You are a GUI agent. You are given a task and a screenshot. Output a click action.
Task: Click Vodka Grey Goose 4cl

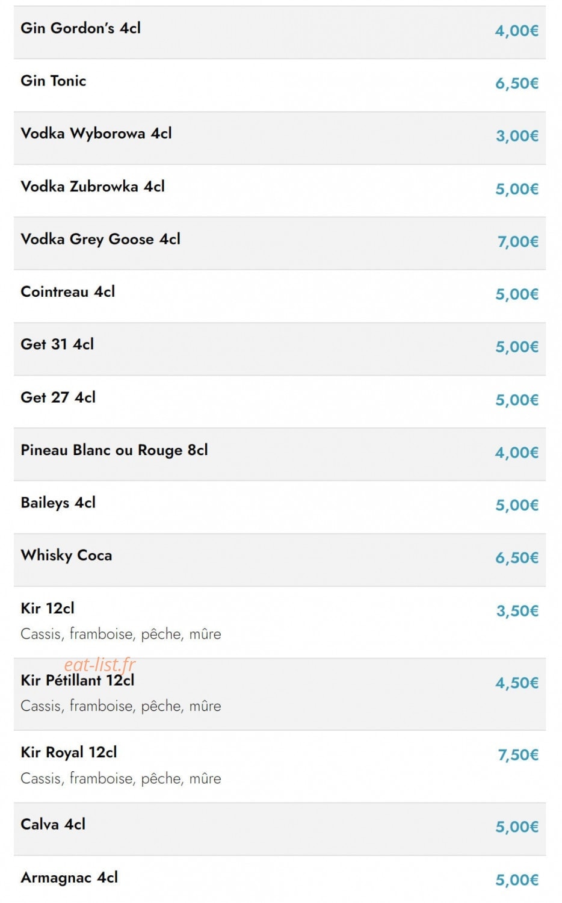[280, 243]
